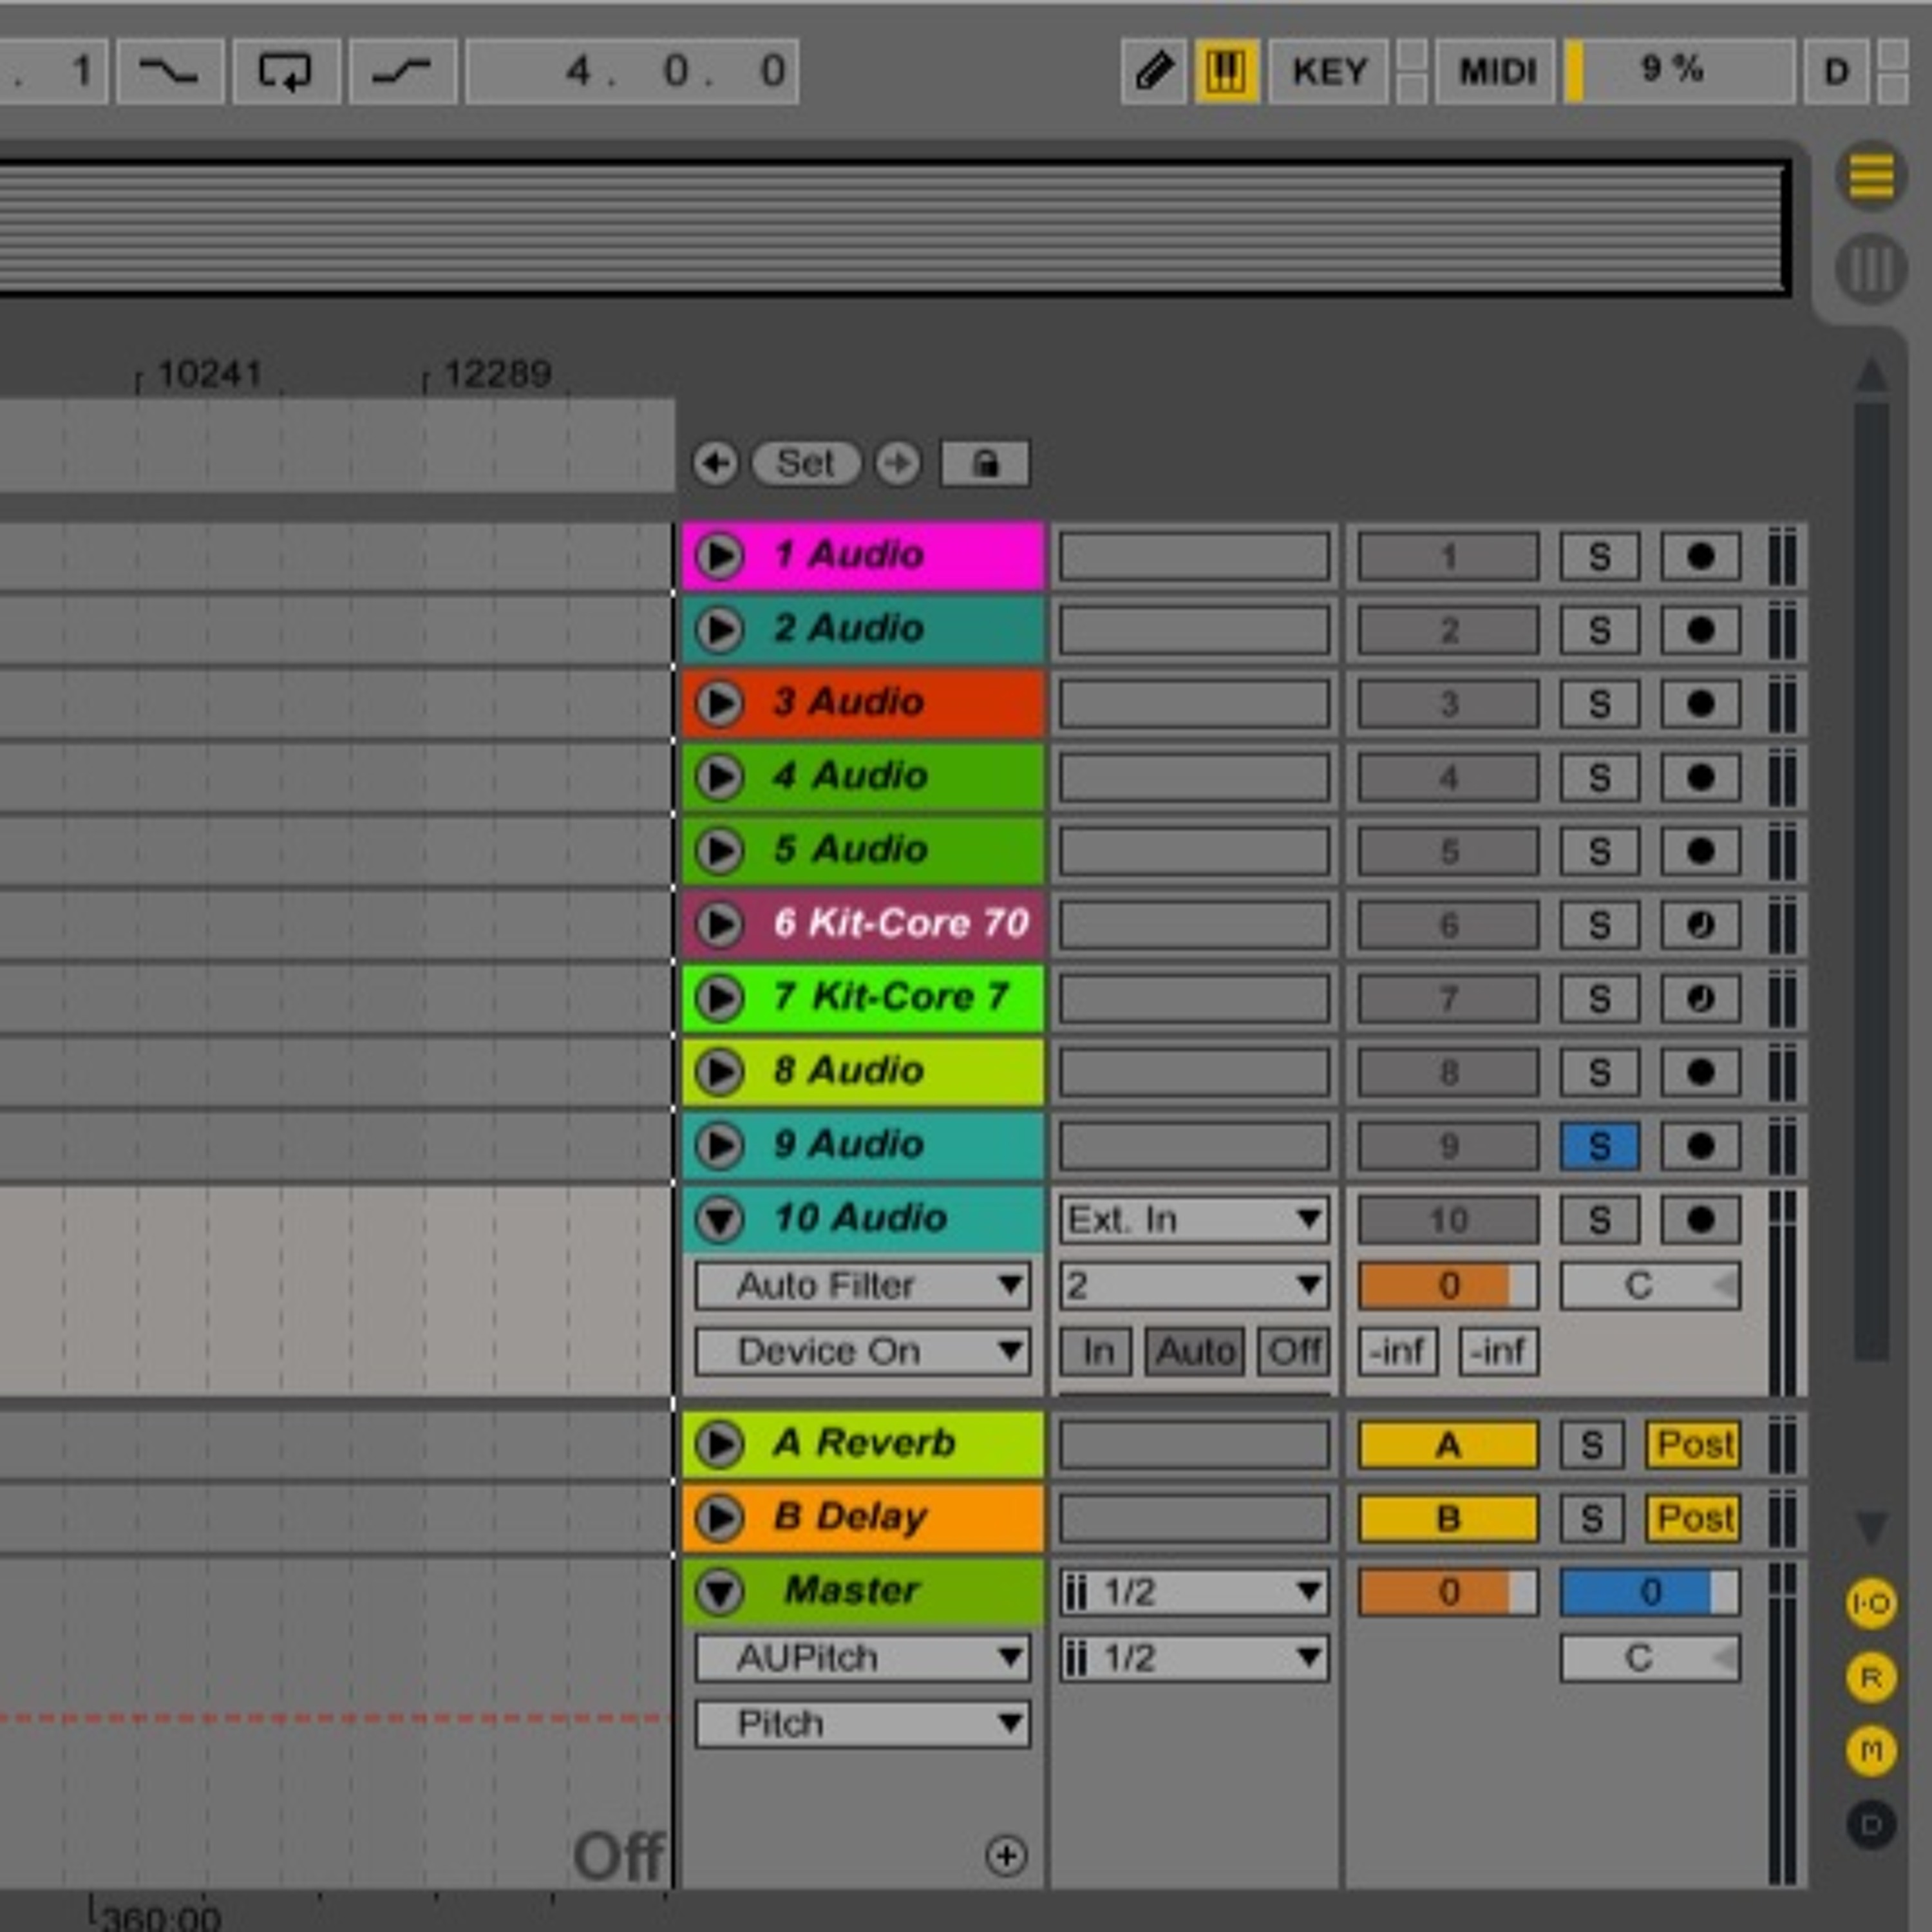Deactivate track 5 activator button
Image resolution: width=1932 pixels, height=1932 pixels.
[x=1448, y=851]
